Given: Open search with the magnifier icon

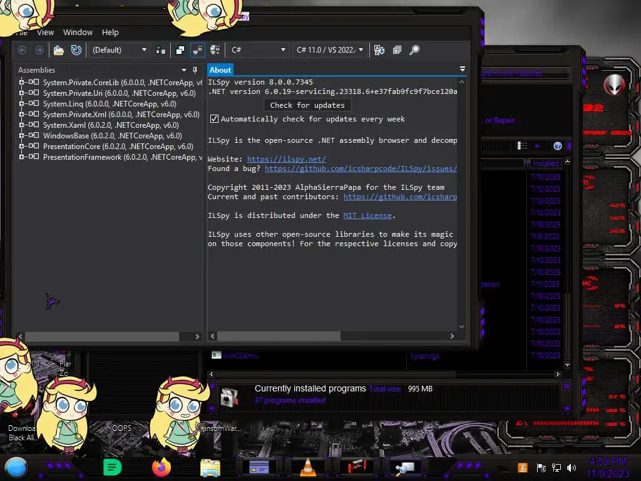Looking at the screenshot, I should (x=414, y=50).
